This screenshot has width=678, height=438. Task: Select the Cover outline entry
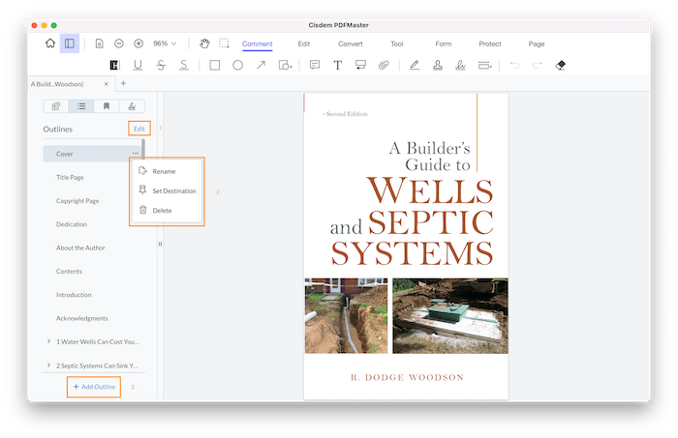92,154
